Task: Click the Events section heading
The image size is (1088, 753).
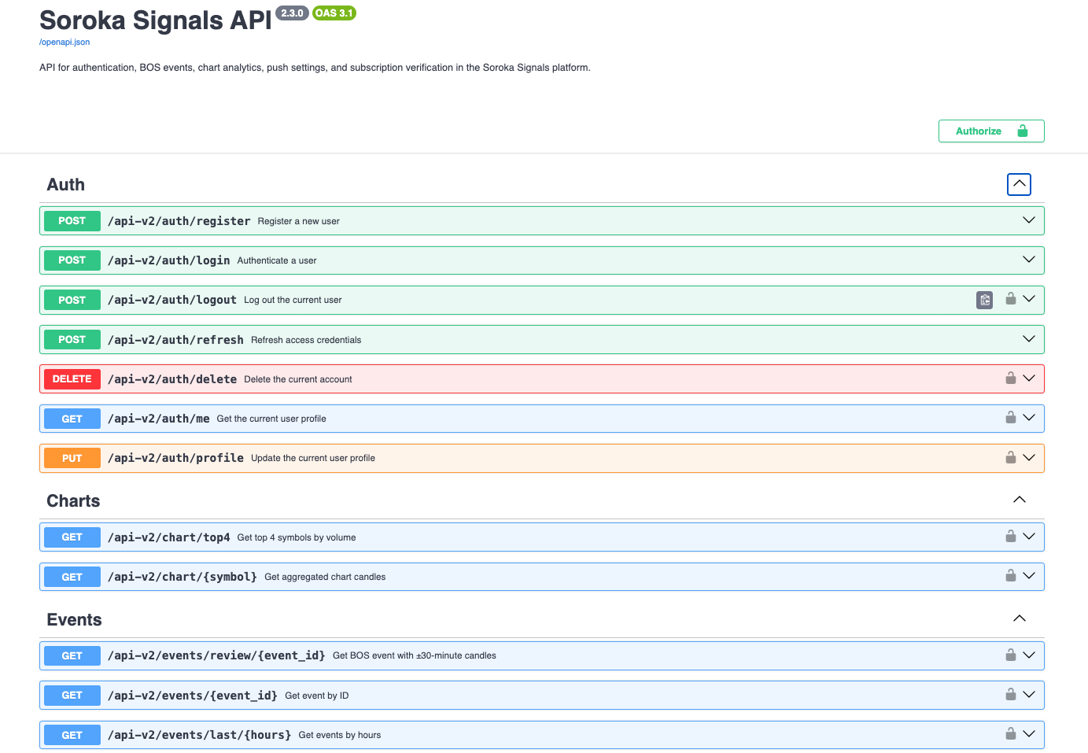Action: coord(74,620)
